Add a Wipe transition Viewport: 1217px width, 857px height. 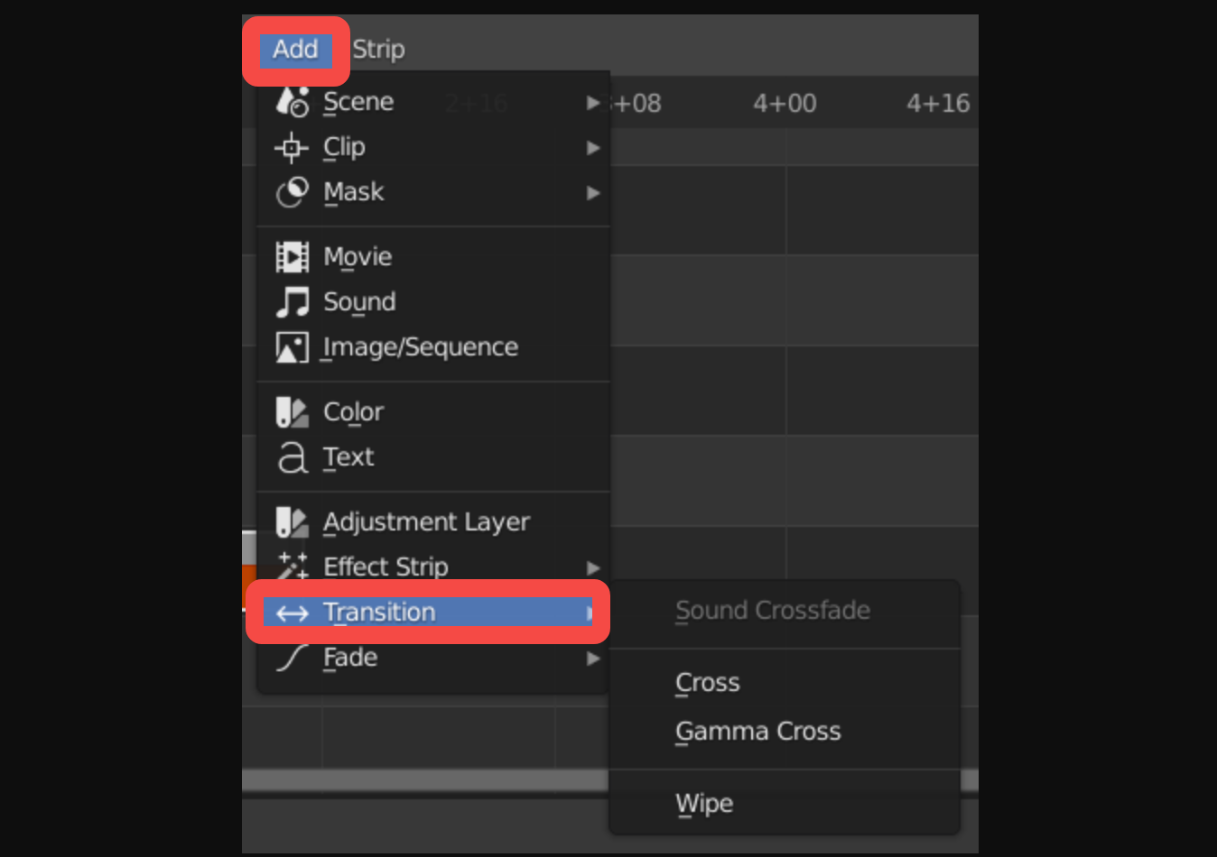704,803
